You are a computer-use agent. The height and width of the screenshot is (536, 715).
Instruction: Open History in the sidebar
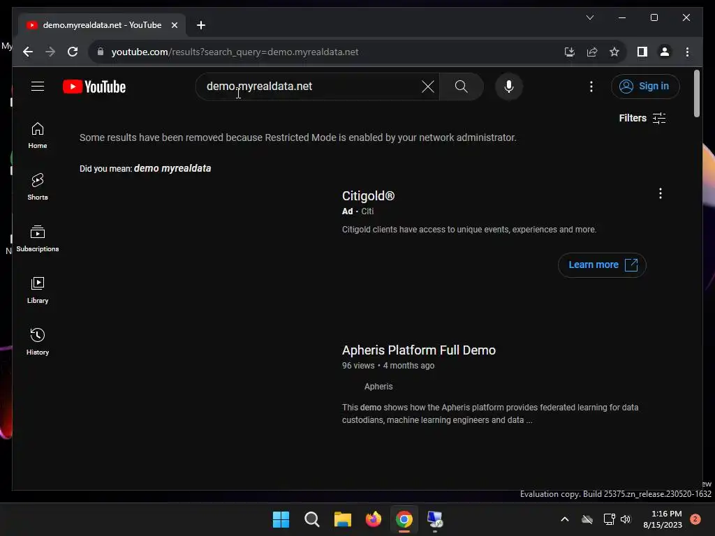tap(38, 342)
